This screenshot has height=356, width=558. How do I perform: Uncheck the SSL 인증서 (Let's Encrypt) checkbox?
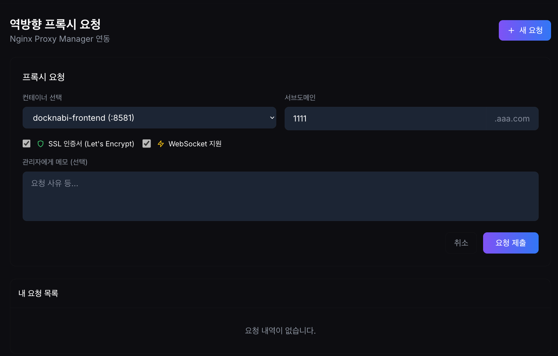(26, 143)
